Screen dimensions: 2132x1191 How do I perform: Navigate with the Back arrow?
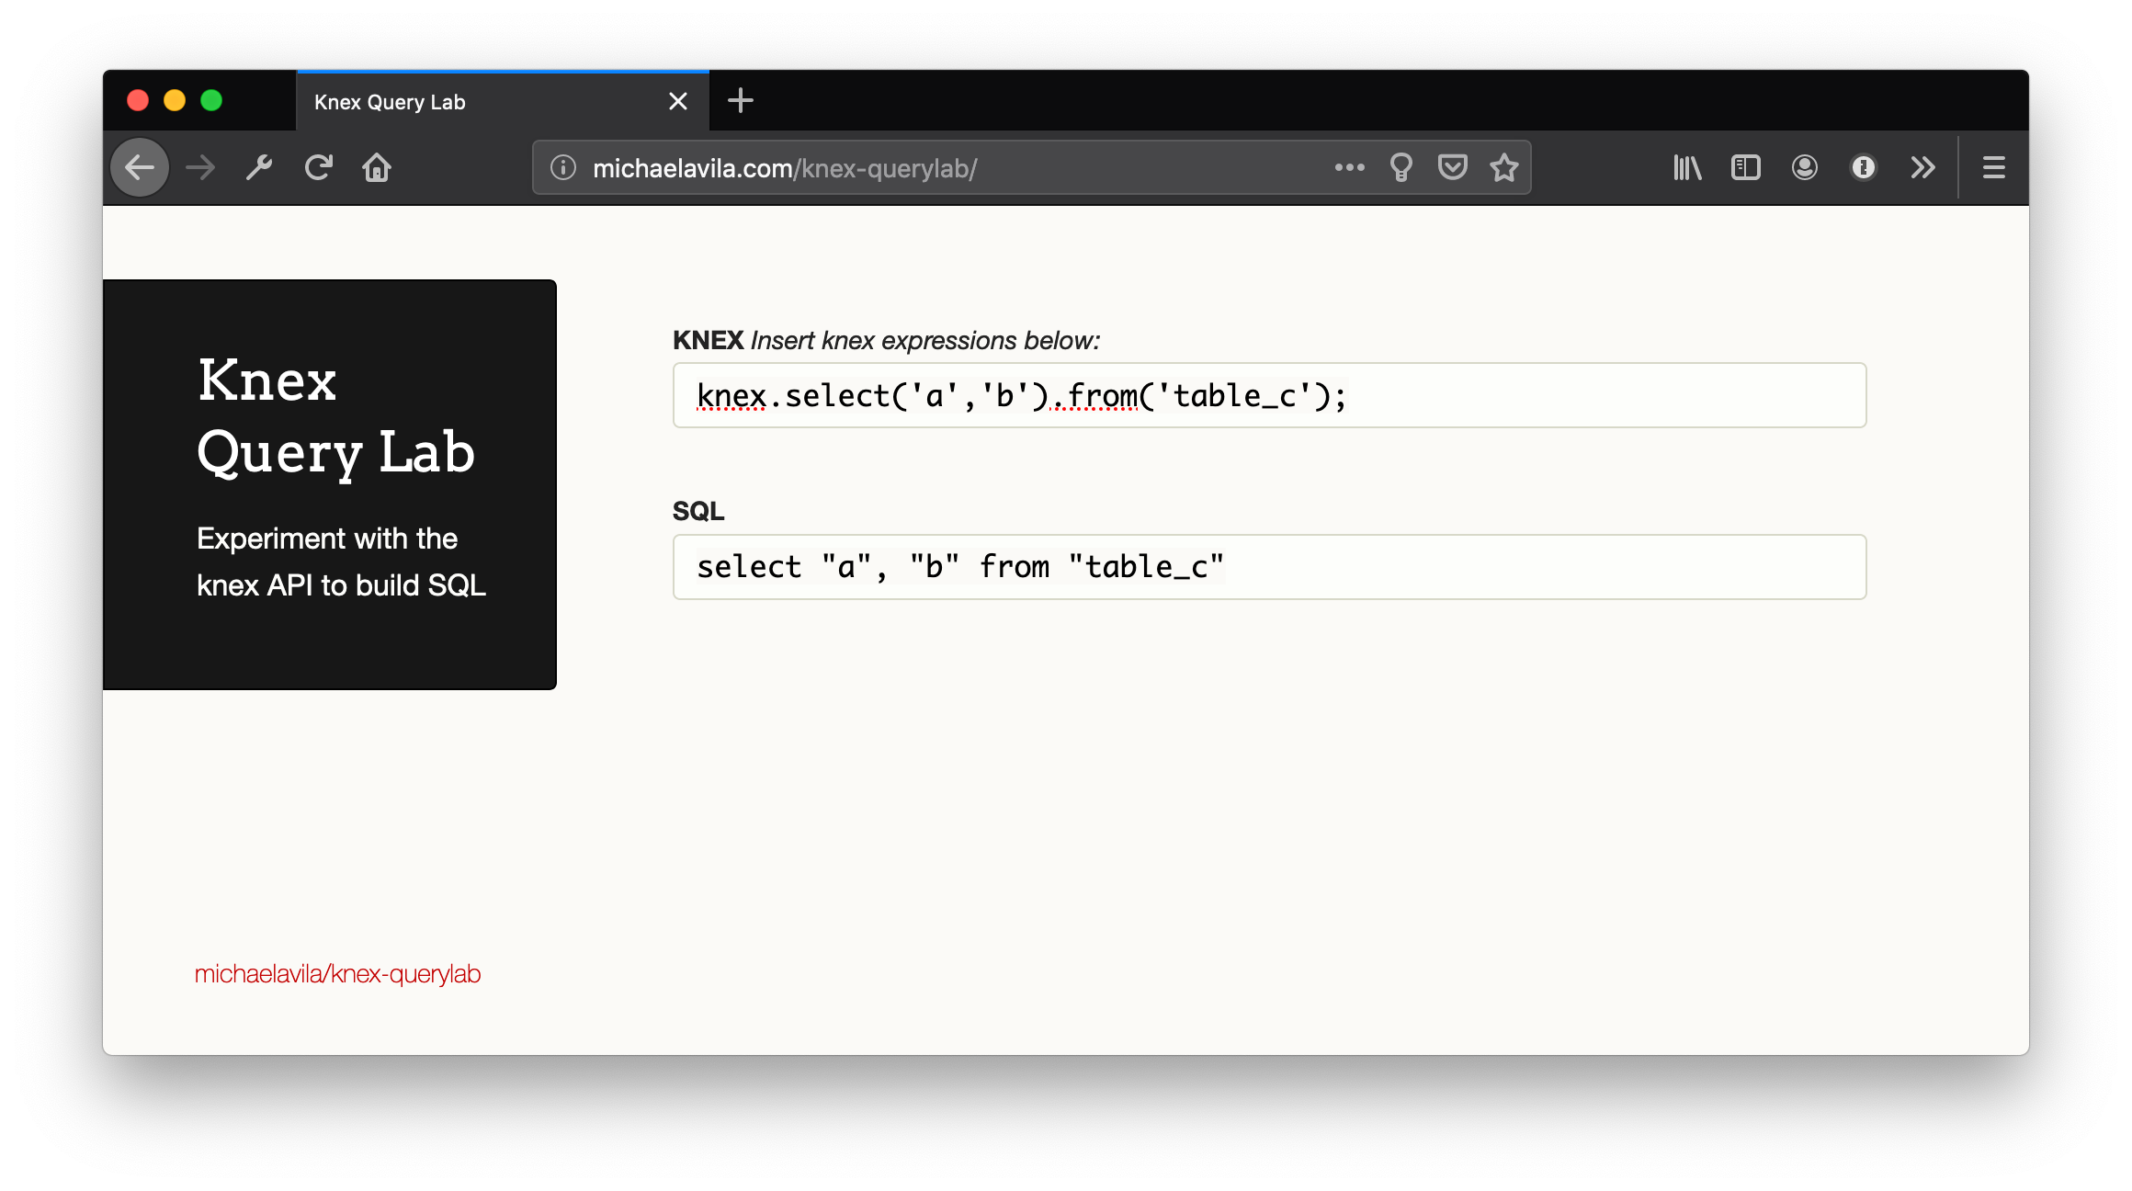(x=140, y=167)
